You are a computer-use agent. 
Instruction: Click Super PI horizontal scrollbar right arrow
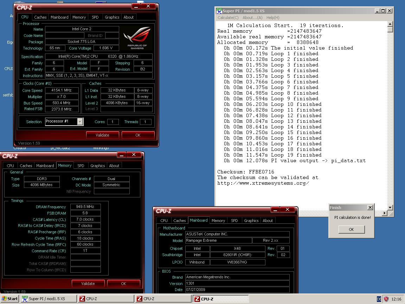(x=384, y=213)
